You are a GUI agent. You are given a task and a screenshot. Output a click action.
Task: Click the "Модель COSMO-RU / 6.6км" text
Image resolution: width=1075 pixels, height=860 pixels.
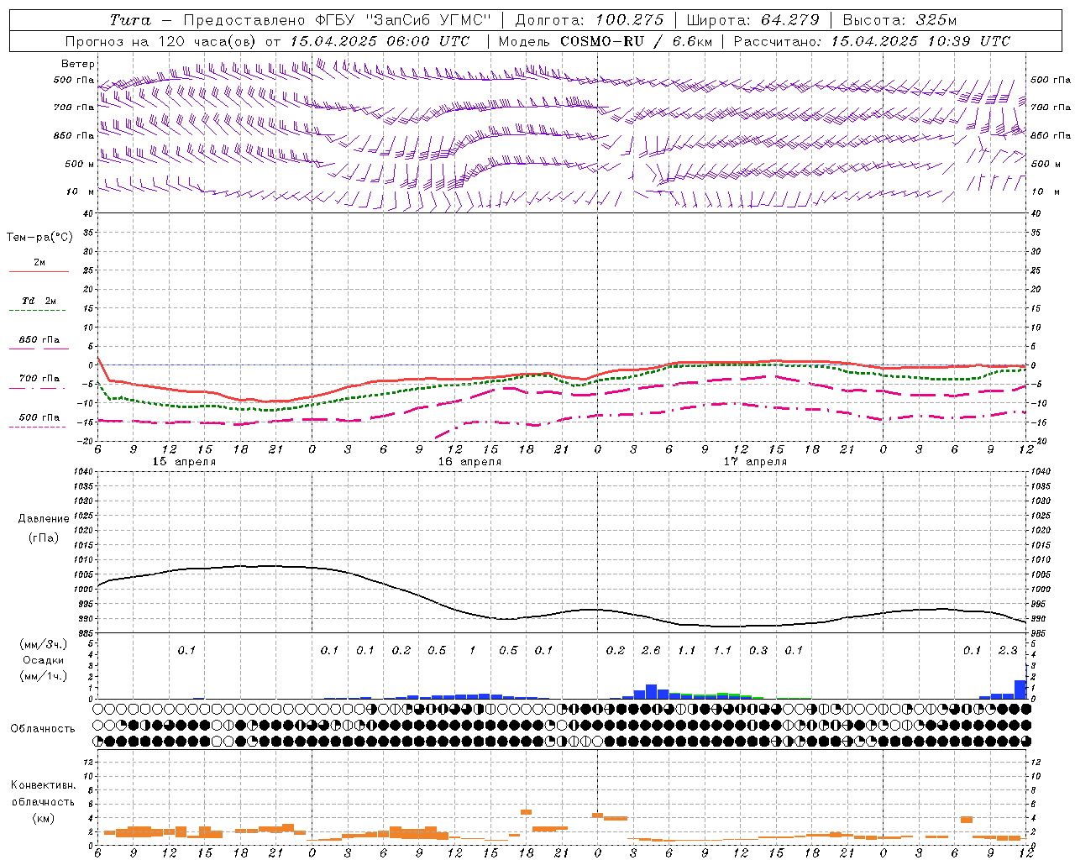point(605,41)
